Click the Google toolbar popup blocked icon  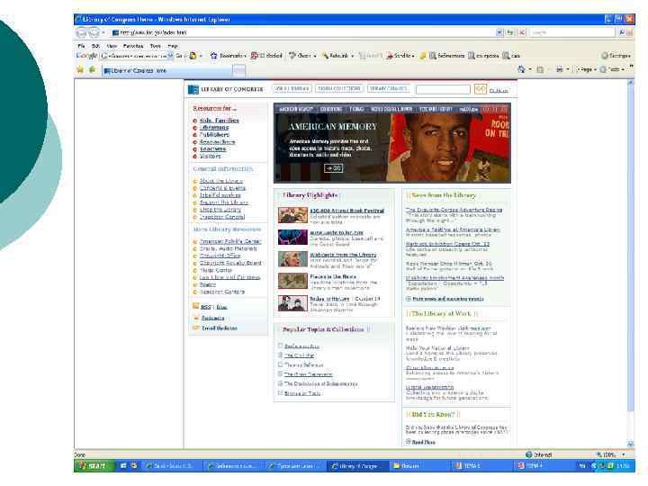tap(254, 56)
